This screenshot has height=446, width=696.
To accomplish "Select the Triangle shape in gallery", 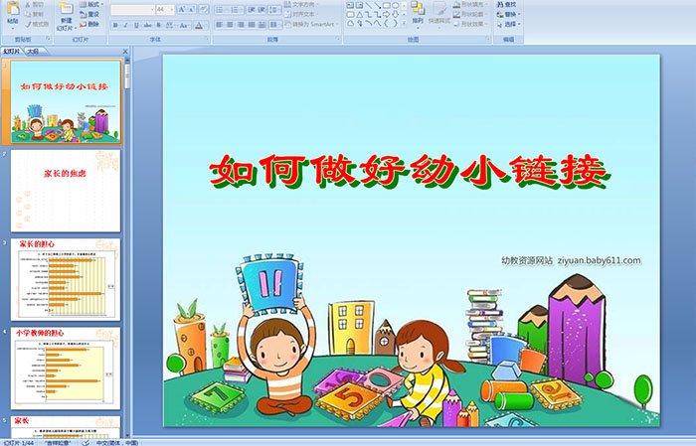I will pyautogui.click(x=360, y=15).
